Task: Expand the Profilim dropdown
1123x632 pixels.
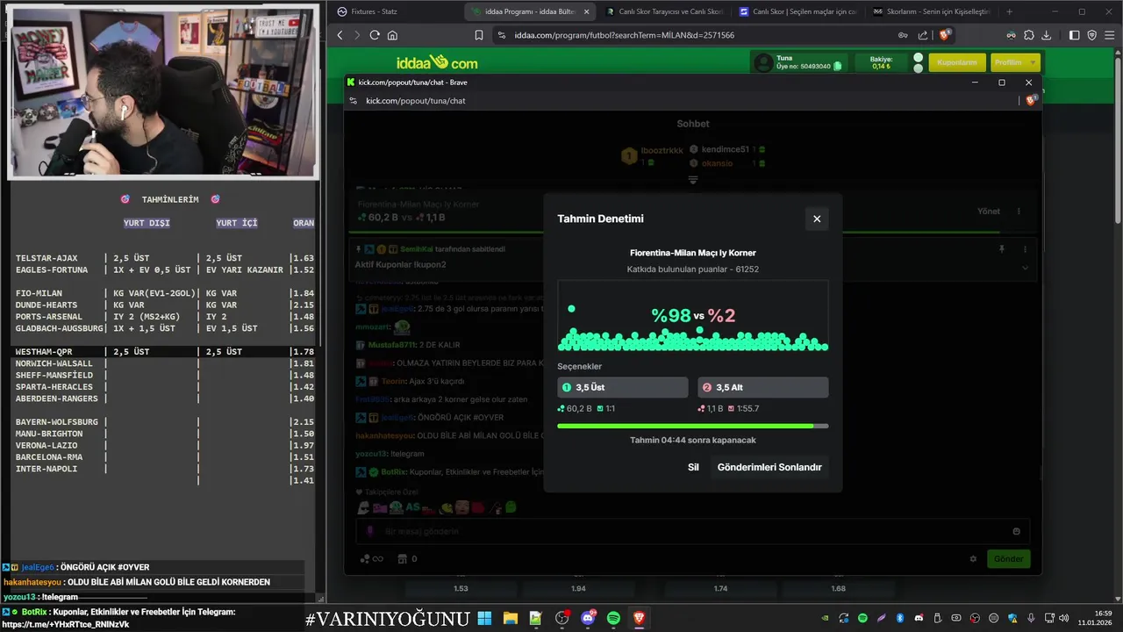Action: click(x=1015, y=62)
